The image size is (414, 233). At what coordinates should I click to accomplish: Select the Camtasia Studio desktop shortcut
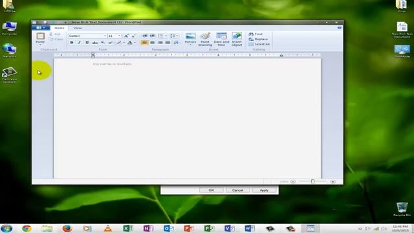pyautogui.click(x=10, y=75)
